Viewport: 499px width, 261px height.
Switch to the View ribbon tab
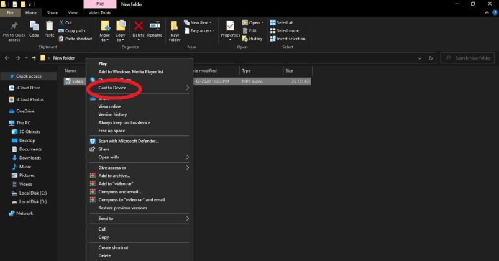pyautogui.click(x=73, y=12)
